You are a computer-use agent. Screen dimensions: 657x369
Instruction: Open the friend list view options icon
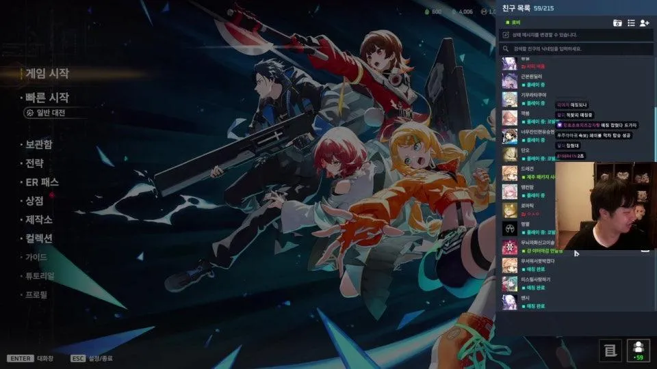click(631, 23)
